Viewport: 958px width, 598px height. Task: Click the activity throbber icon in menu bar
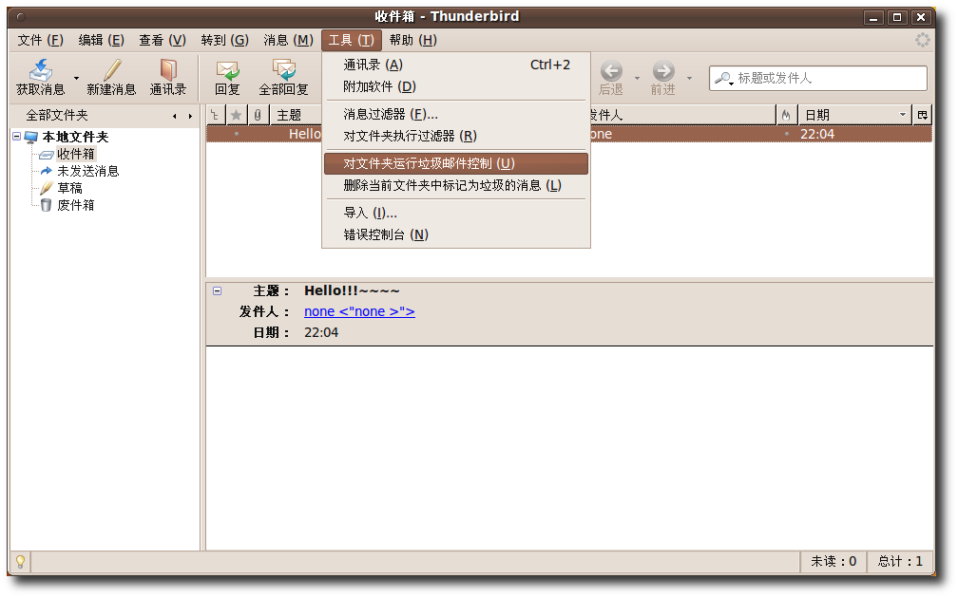click(923, 40)
